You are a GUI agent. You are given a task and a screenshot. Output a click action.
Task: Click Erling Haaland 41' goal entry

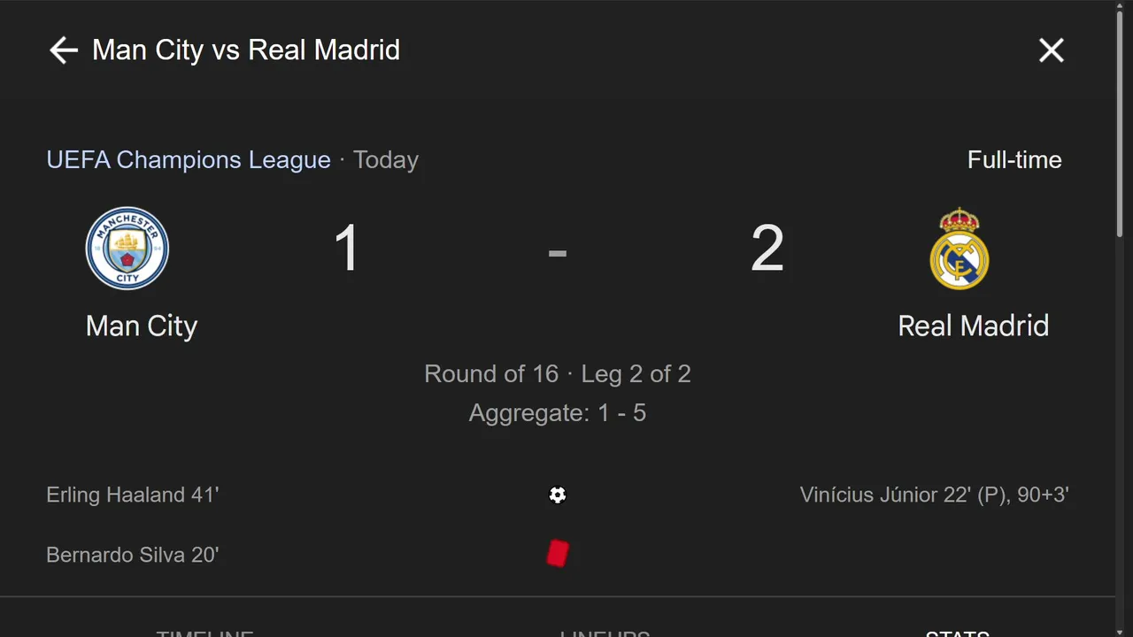coord(133,495)
